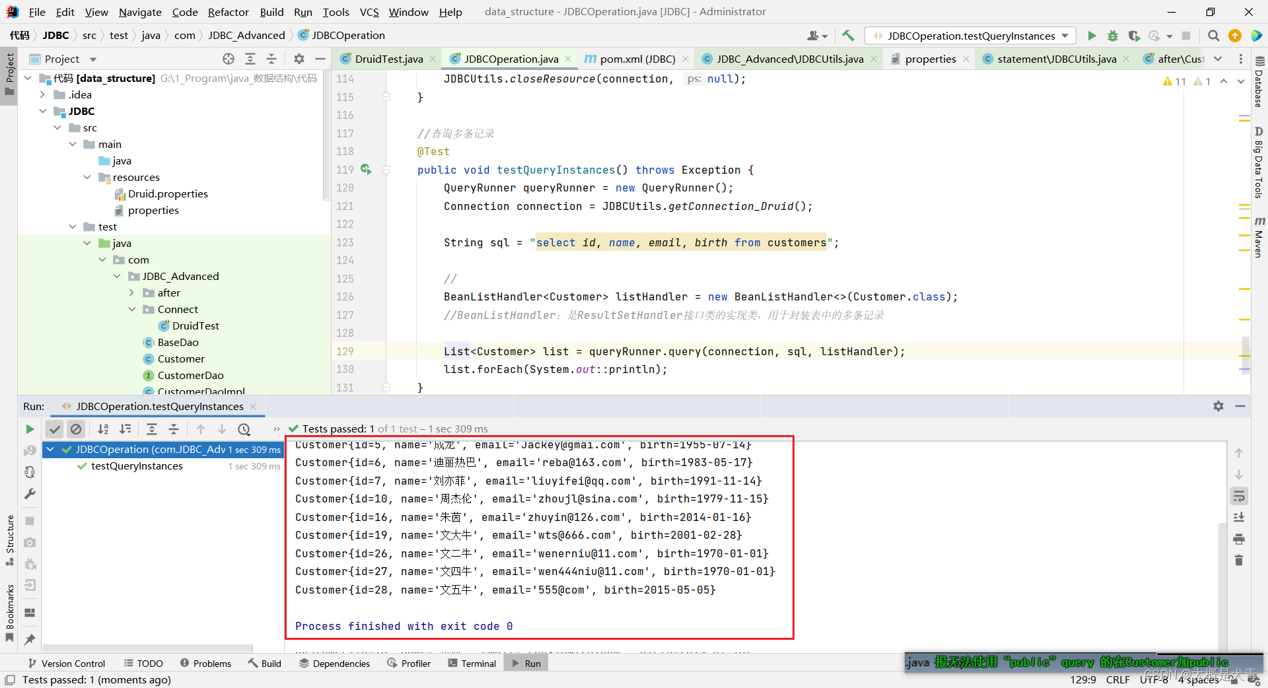
Task: Click the Build project hammer icon
Action: 849,36
